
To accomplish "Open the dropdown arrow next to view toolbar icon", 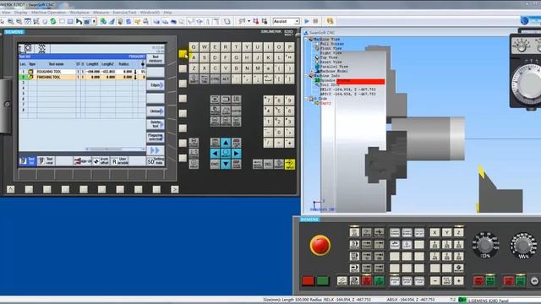I will click(94, 21).
